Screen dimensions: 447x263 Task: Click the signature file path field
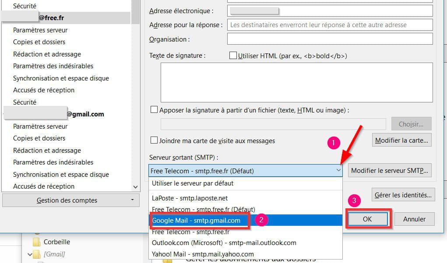pos(273,124)
